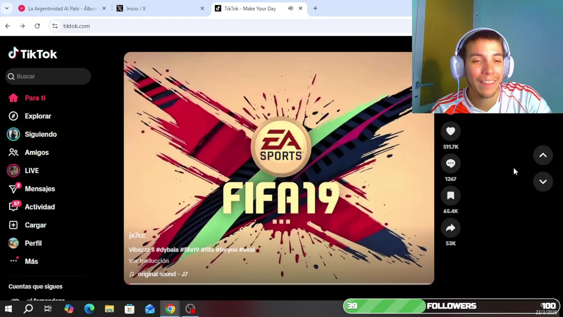Click Ver traducción link
This screenshot has height=317, width=563.
pos(149,261)
